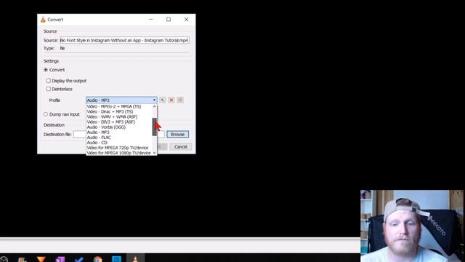465x262 pixels.
Task: Open OneNote from the taskbar
Action: pos(60,259)
